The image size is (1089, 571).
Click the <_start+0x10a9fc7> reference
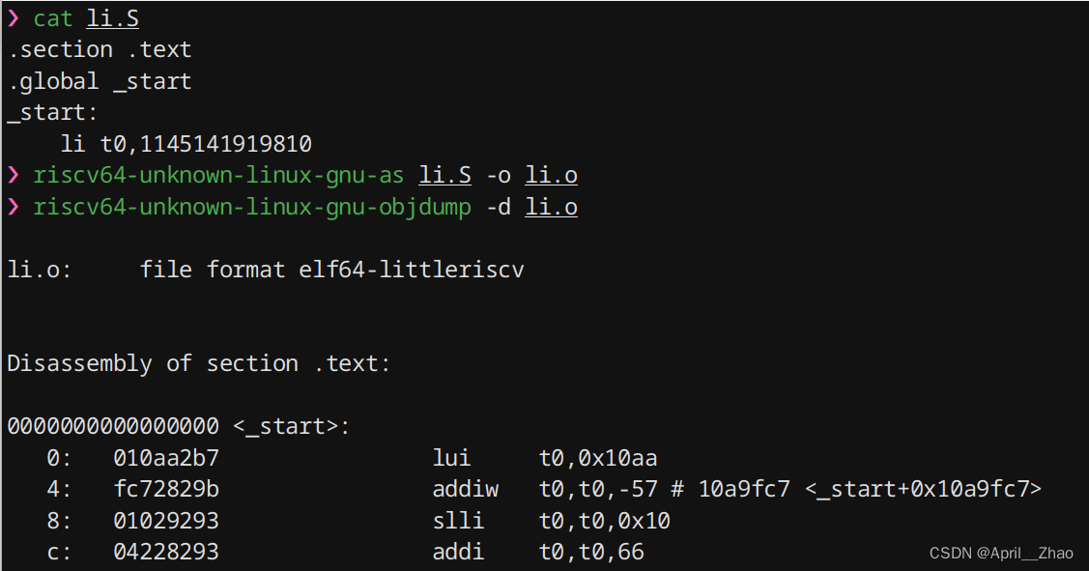[x=923, y=489]
